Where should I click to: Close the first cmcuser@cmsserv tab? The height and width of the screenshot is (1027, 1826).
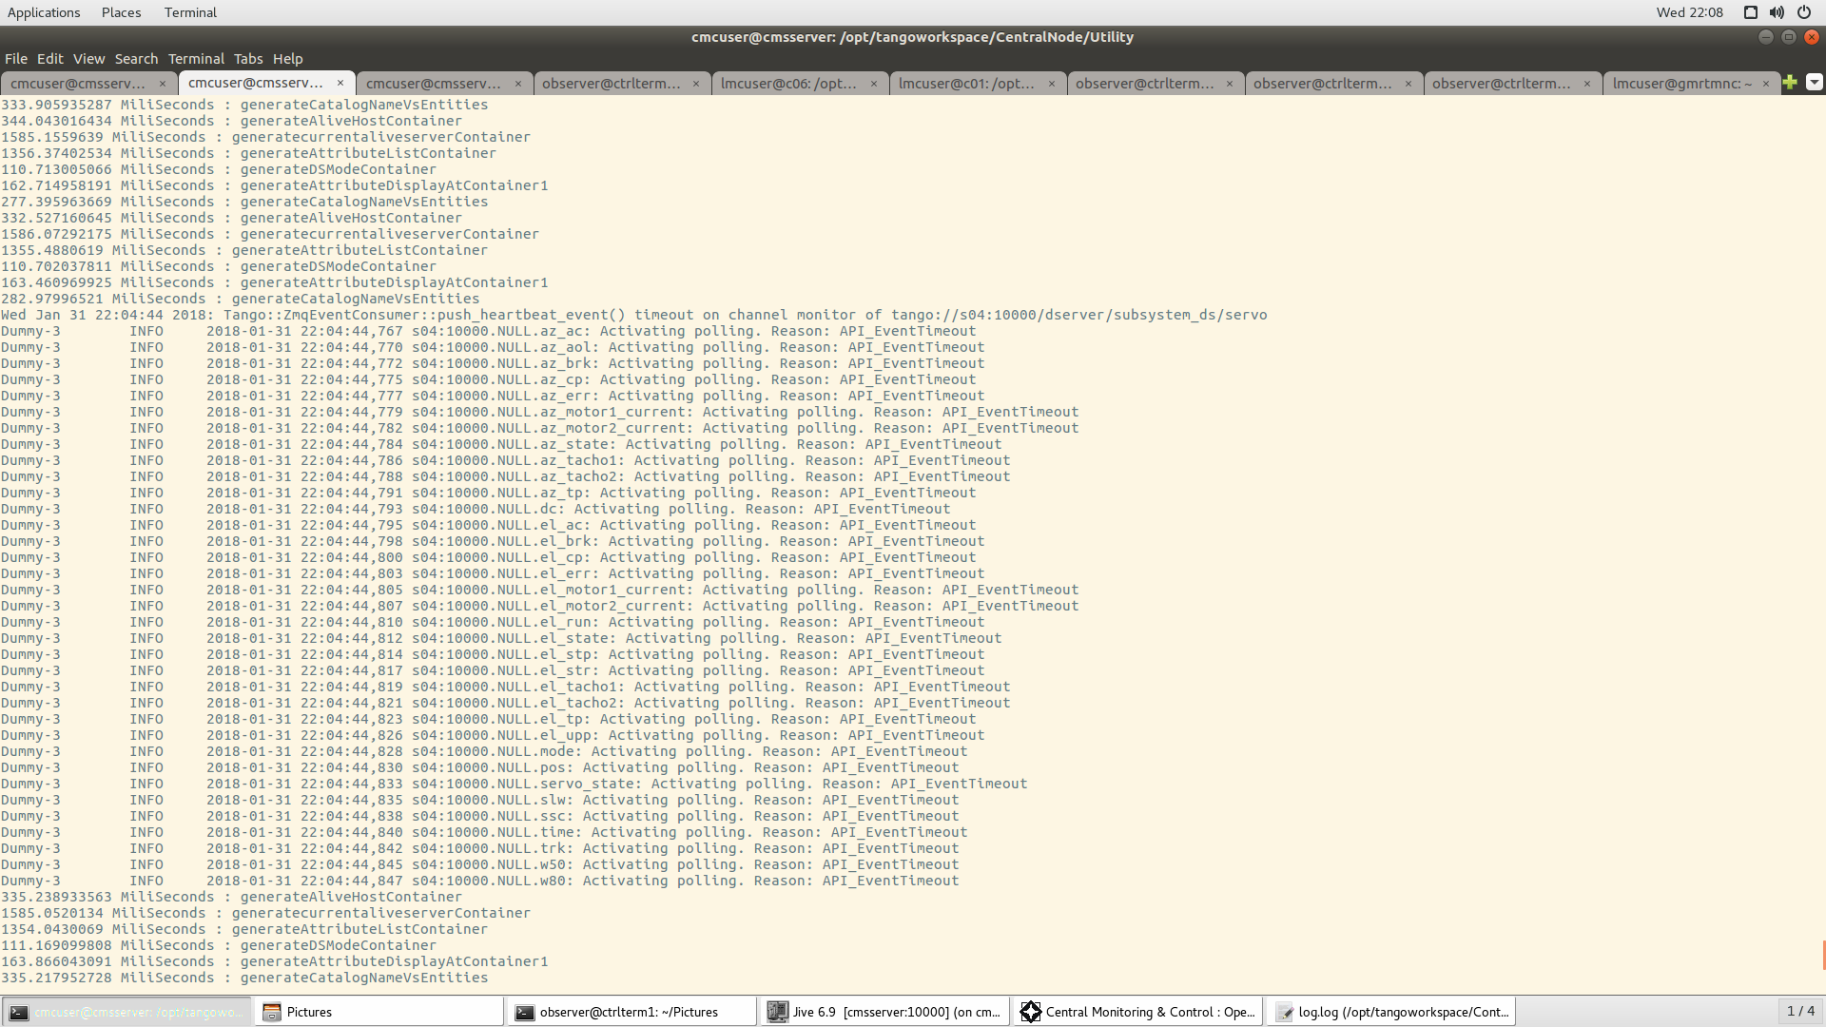coord(163,84)
